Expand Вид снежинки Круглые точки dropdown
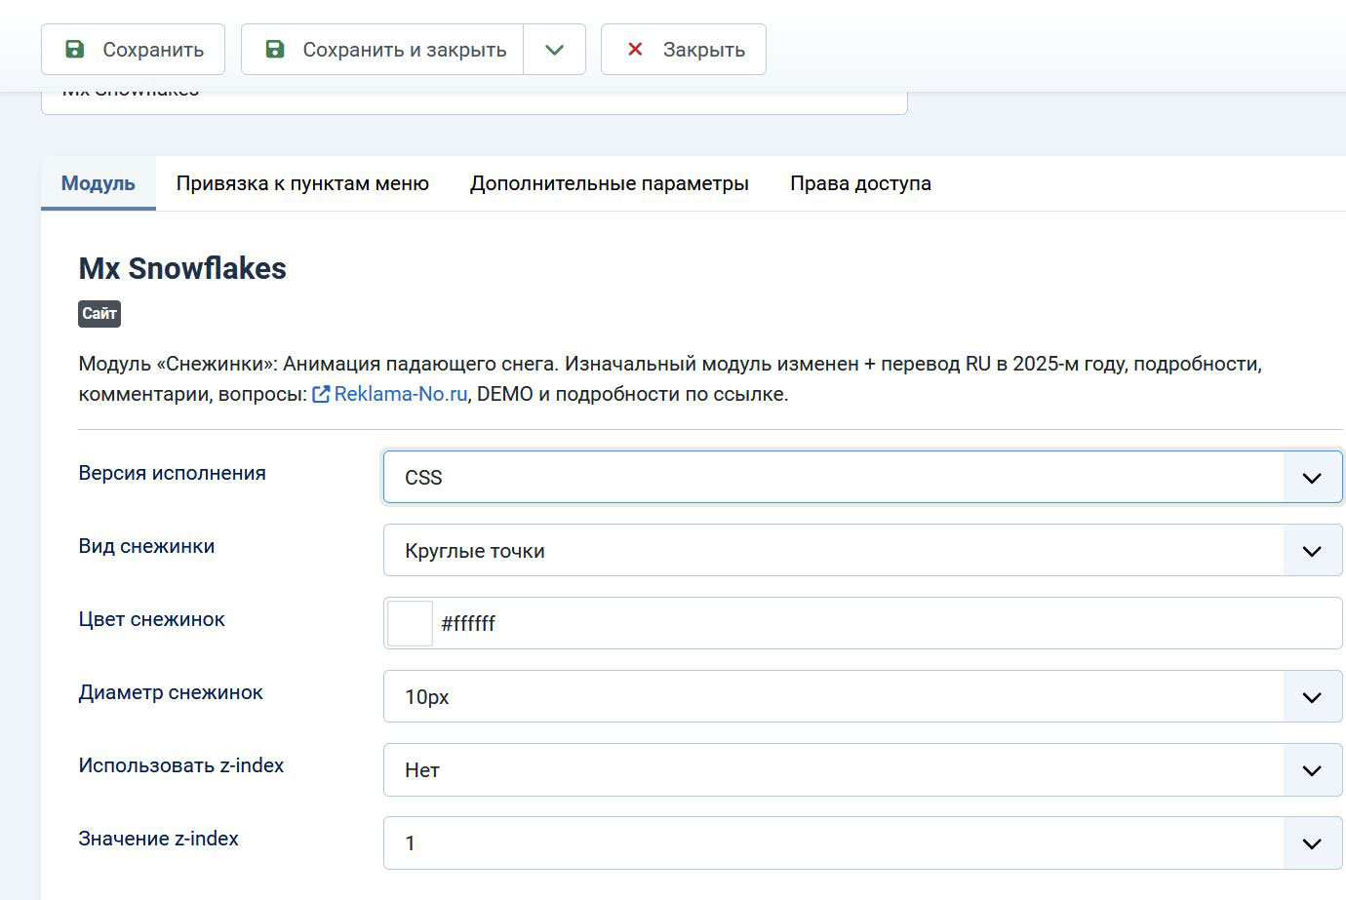This screenshot has width=1346, height=900. point(863,550)
